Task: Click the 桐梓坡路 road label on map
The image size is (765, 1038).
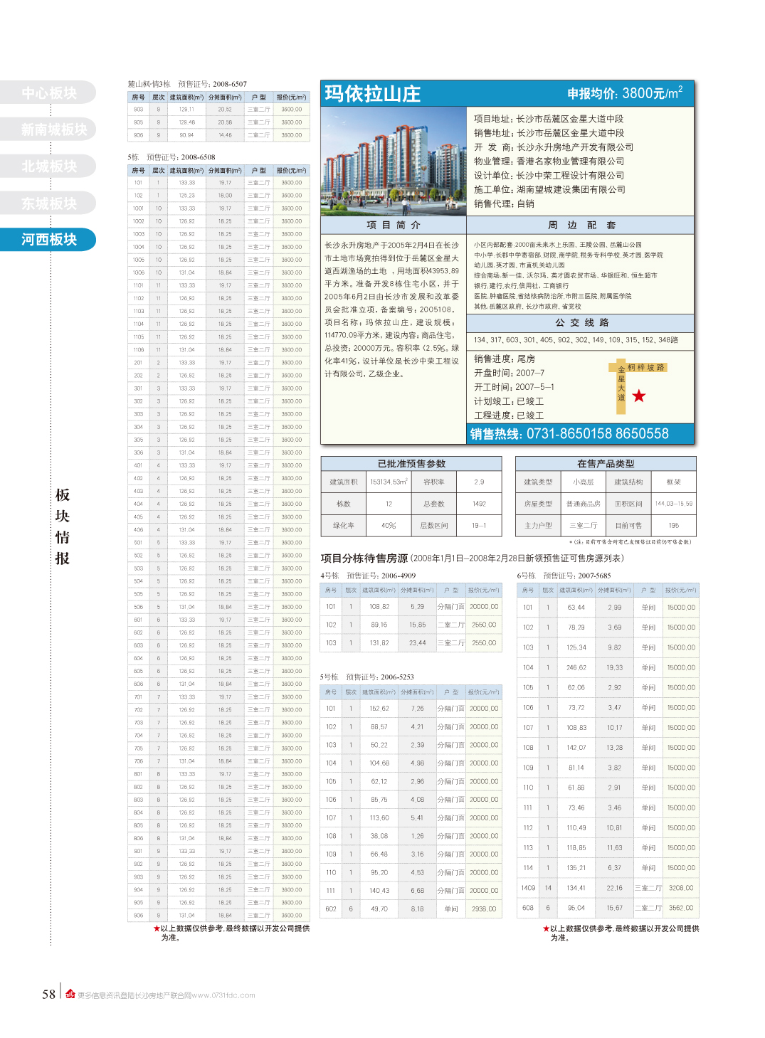Action: [646, 368]
